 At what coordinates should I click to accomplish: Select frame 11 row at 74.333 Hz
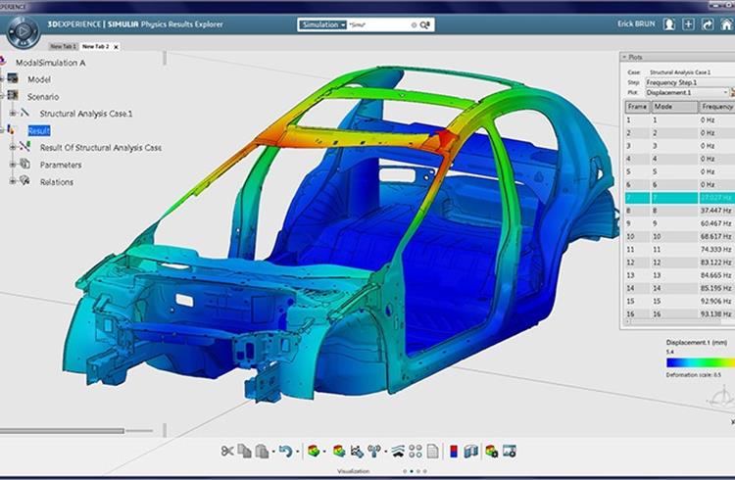[680, 250]
